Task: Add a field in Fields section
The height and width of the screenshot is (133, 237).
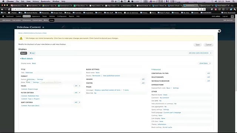Action: click(76, 86)
